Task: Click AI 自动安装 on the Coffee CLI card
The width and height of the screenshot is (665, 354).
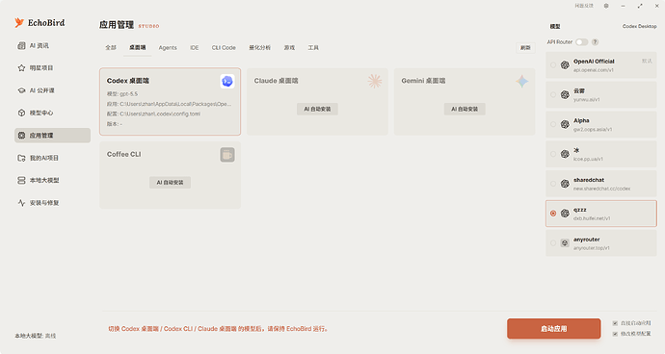Action: 170,183
